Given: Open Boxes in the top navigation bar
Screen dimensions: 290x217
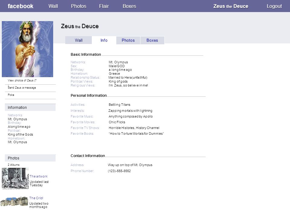Looking at the screenshot, I should tap(129, 6).
